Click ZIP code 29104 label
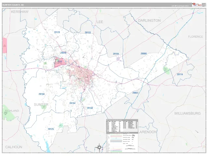The image size is (208, 156). pyautogui.click(x=116, y=54)
